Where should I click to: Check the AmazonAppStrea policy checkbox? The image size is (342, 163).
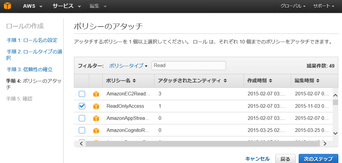[82, 118]
